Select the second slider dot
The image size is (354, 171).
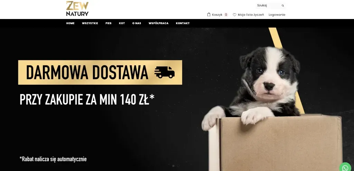178,166
